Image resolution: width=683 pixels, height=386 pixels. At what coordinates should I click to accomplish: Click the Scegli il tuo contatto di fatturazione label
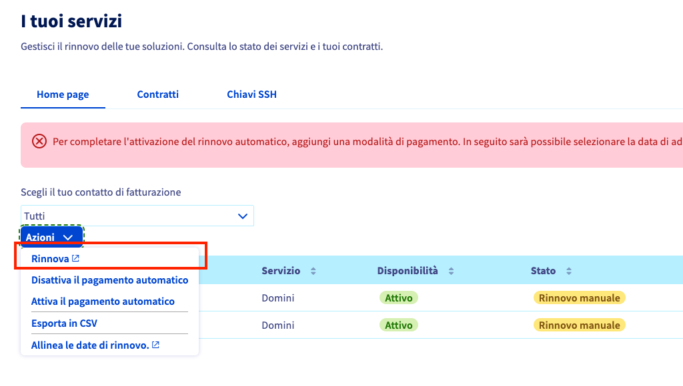101,192
